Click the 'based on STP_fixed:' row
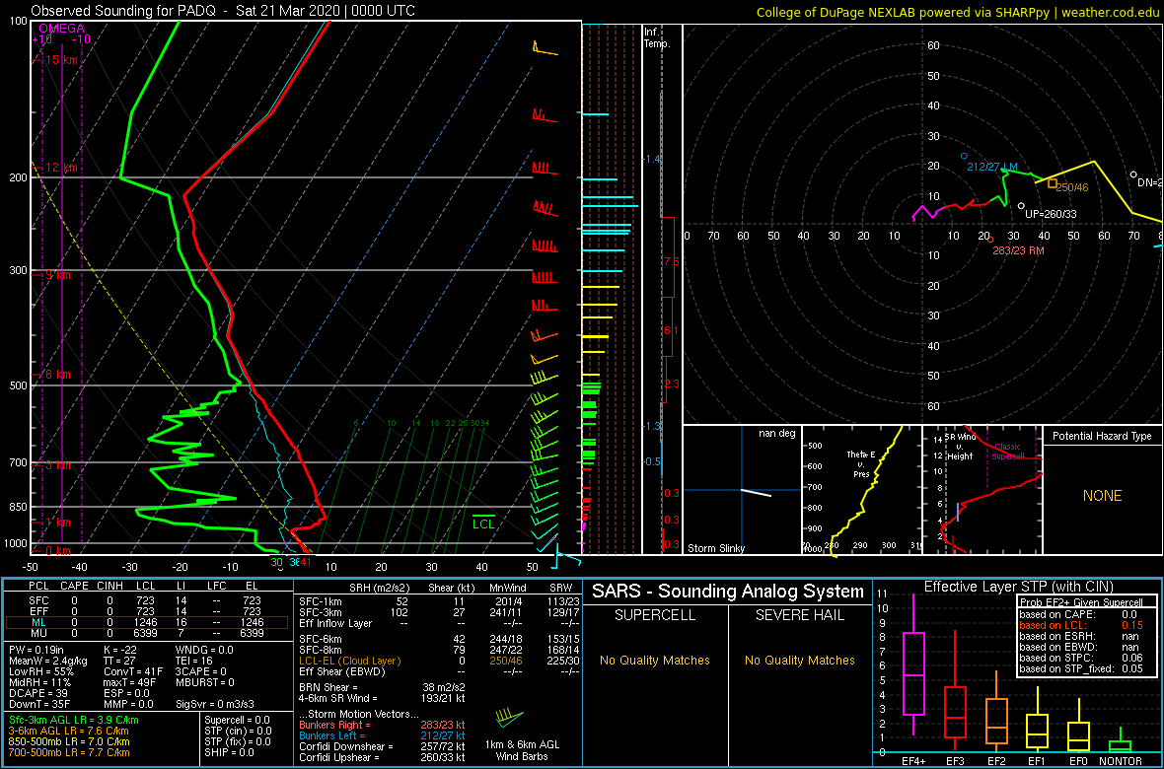The width and height of the screenshot is (1164, 769). point(1081,670)
